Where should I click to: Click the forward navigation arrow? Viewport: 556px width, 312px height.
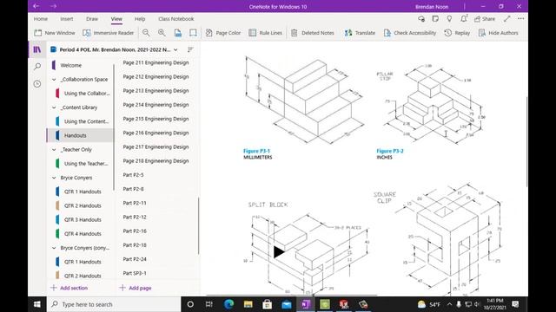click(x=53, y=6)
